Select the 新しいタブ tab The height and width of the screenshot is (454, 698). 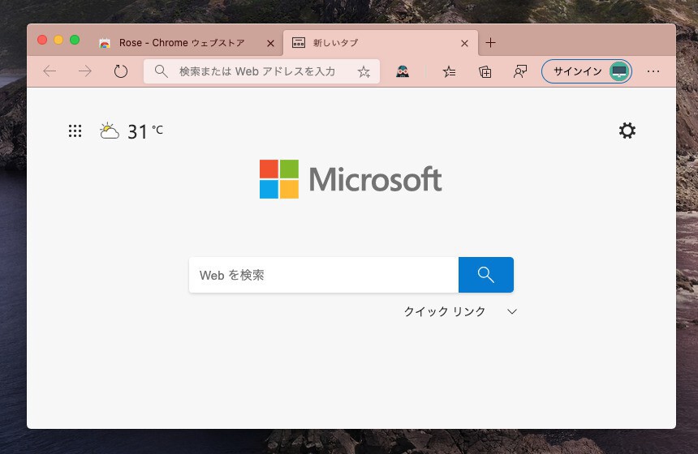point(381,43)
